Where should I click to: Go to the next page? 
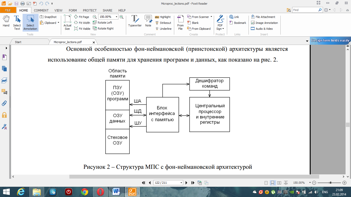pyautogui.click(x=187, y=183)
